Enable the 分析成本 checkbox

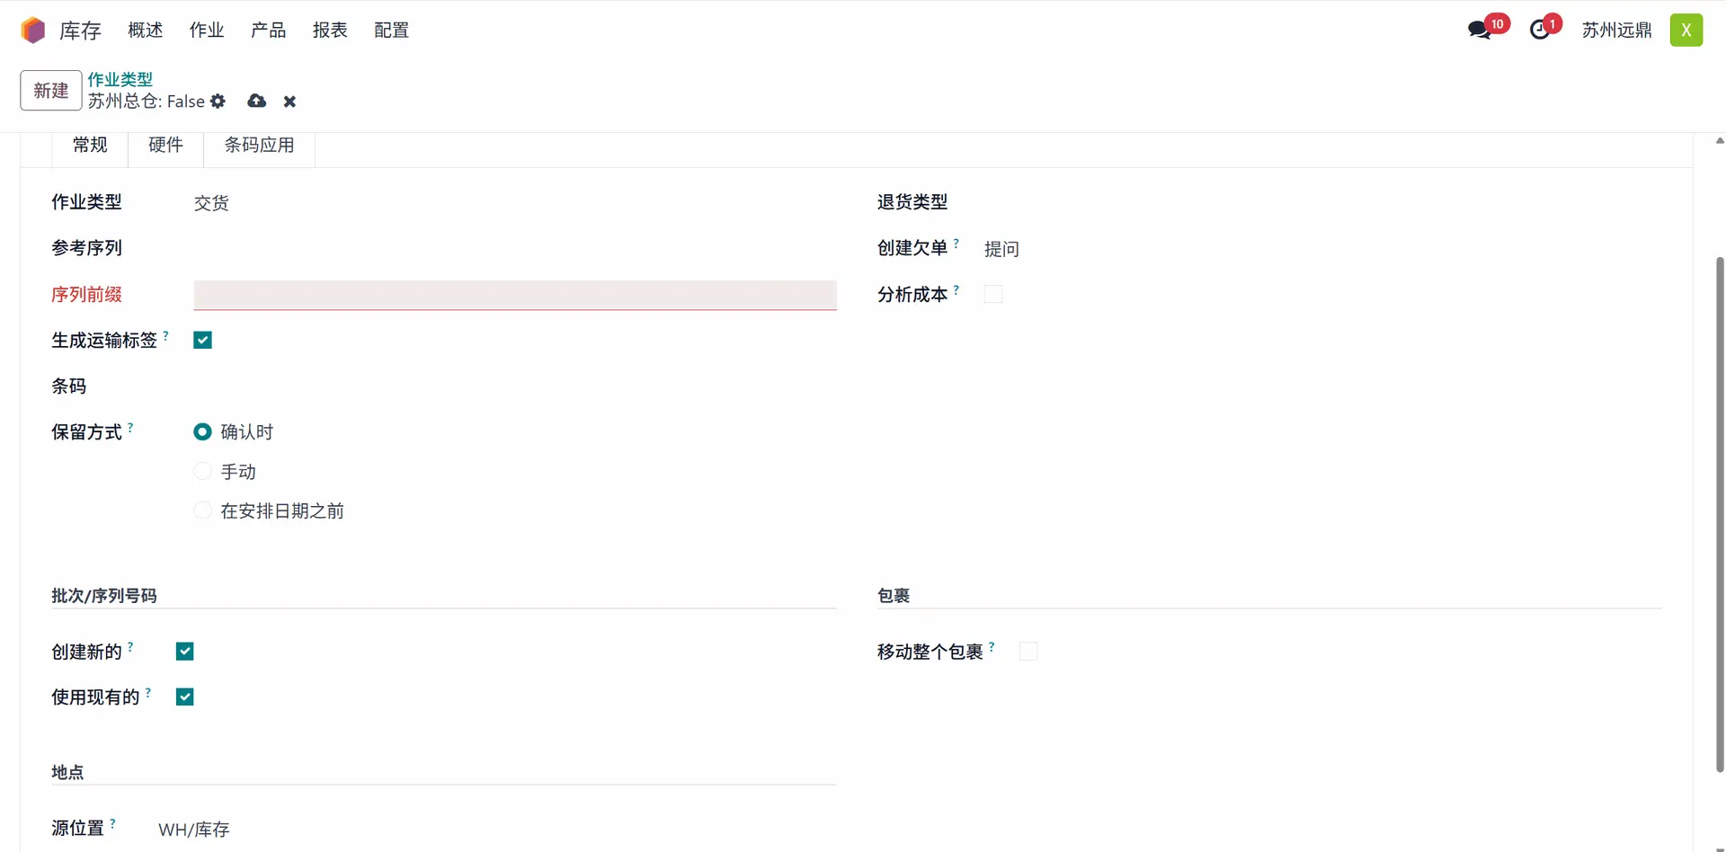click(x=993, y=295)
